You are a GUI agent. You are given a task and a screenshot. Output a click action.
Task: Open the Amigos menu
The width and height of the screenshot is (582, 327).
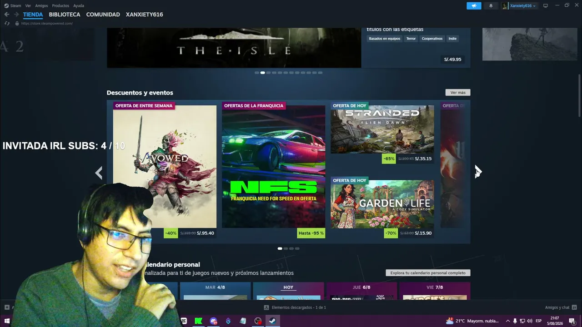(x=41, y=5)
